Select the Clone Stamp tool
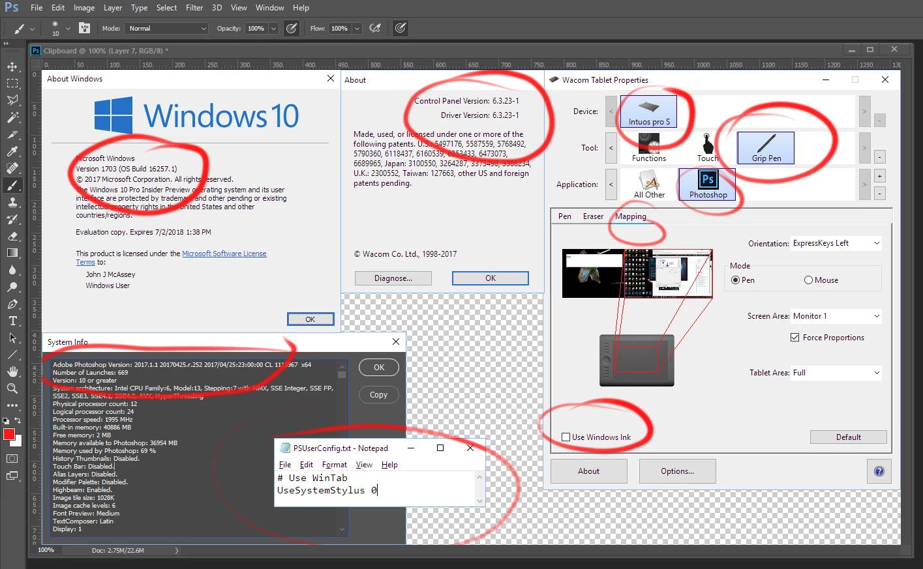This screenshot has height=569, width=923. (x=12, y=202)
